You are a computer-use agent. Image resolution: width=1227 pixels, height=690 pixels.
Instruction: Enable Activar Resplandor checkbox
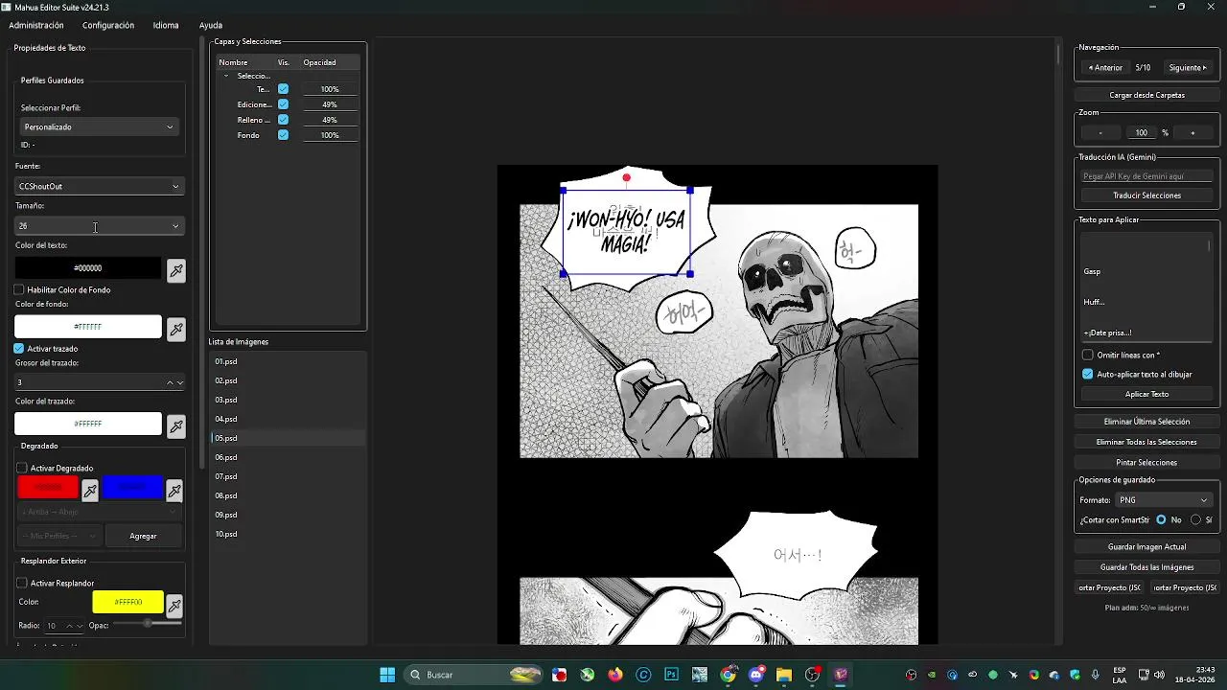coord(22,583)
